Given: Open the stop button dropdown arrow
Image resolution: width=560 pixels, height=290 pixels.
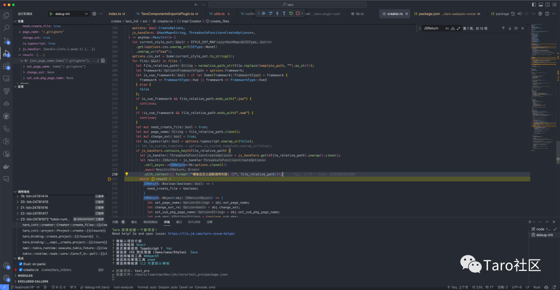Looking at the screenshot, I should click(x=302, y=13).
